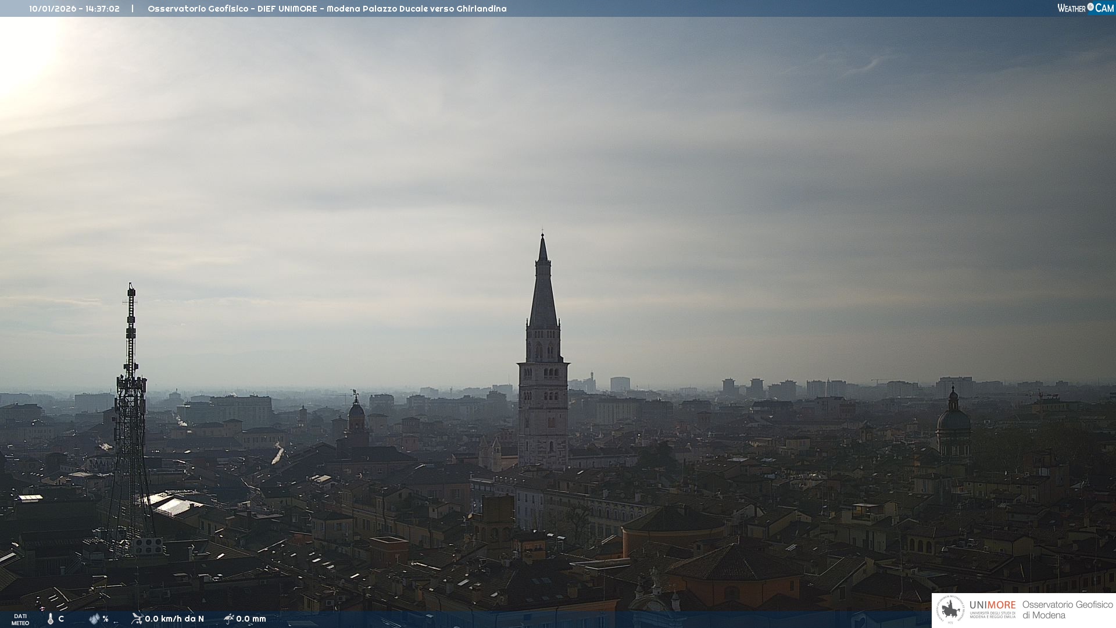
Task: Click the thermometer temperature icon
Action: (x=51, y=619)
